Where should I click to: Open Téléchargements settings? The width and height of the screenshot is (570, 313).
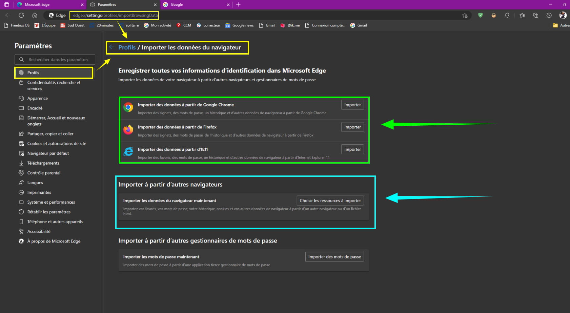54,163
